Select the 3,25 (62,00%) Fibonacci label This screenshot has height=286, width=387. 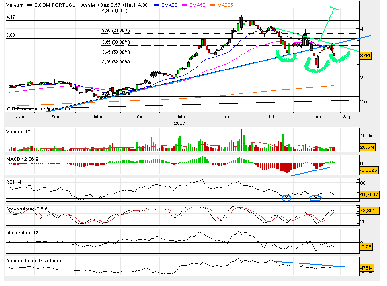(x=116, y=62)
